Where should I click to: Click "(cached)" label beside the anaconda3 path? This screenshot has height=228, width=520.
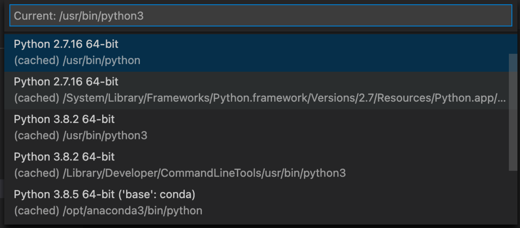coord(36,211)
